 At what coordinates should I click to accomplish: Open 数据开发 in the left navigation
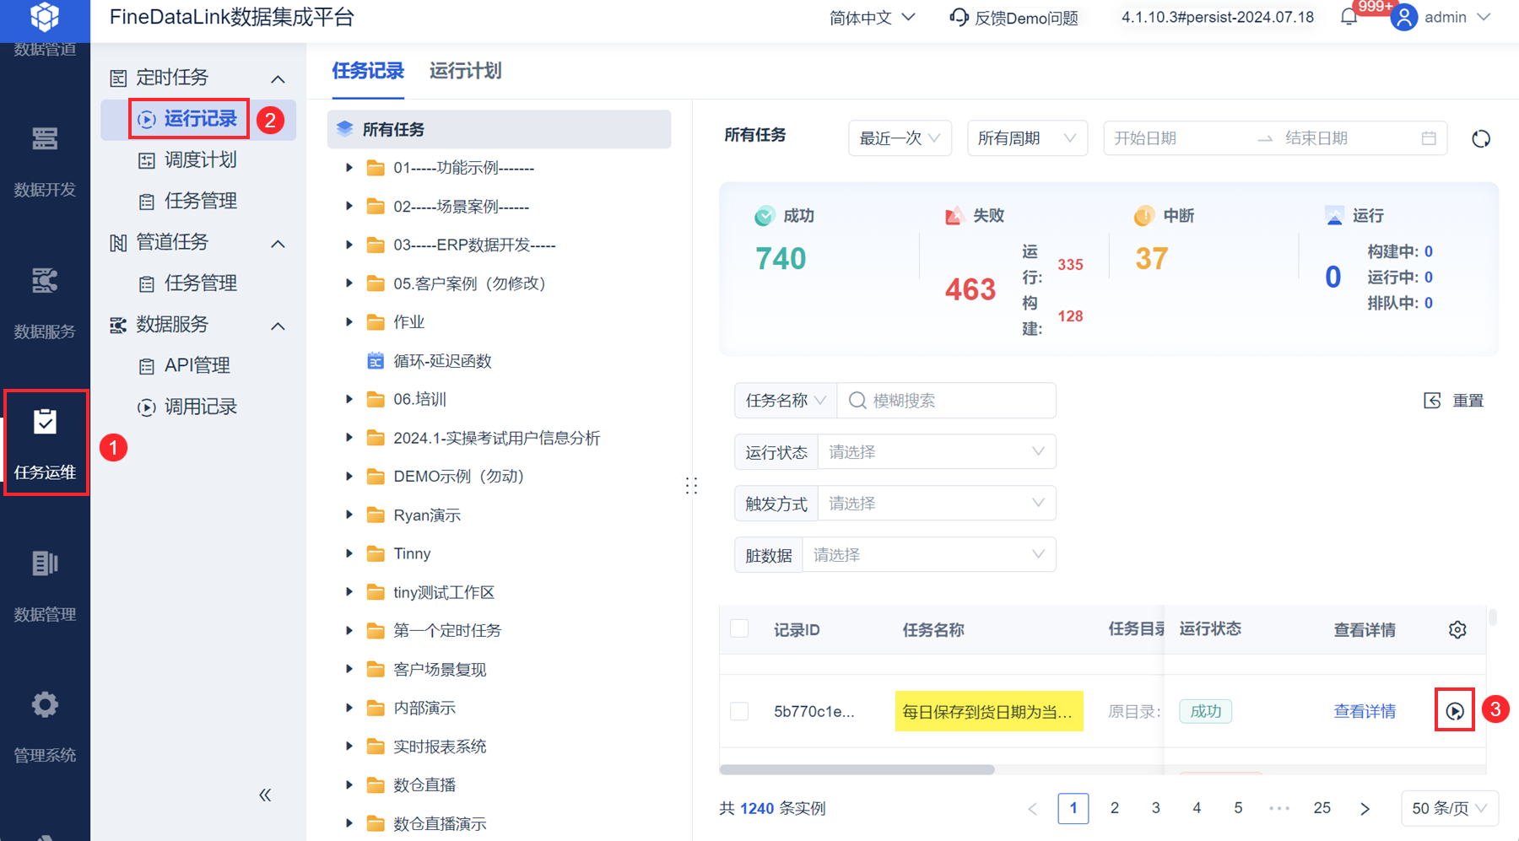tap(45, 160)
